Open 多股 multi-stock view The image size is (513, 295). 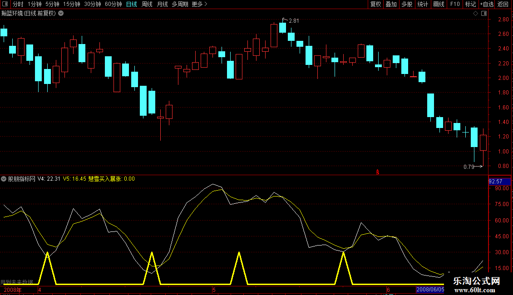point(407,4)
